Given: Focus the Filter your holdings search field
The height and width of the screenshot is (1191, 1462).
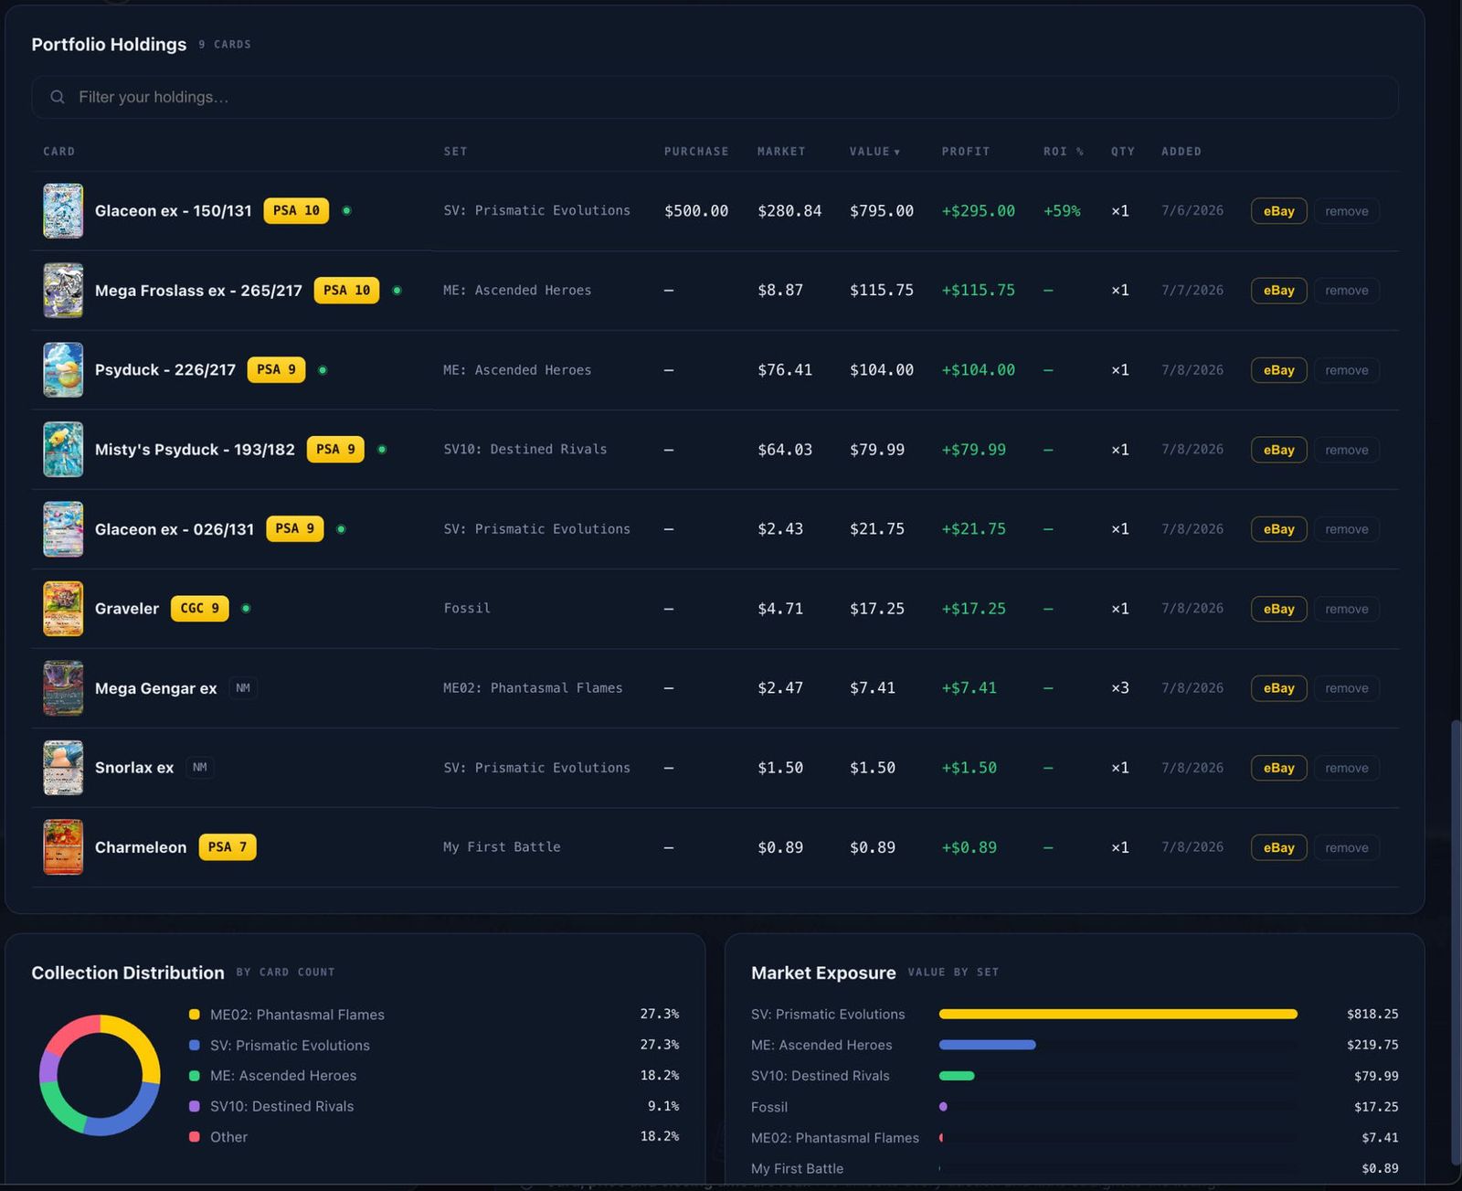Looking at the screenshot, I should (x=715, y=97).
